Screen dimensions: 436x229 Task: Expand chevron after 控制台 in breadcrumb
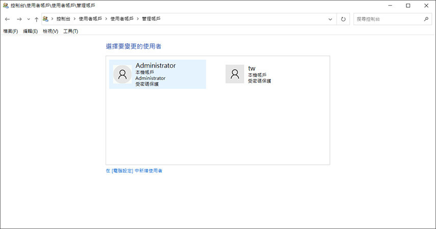tap(74, 19)
